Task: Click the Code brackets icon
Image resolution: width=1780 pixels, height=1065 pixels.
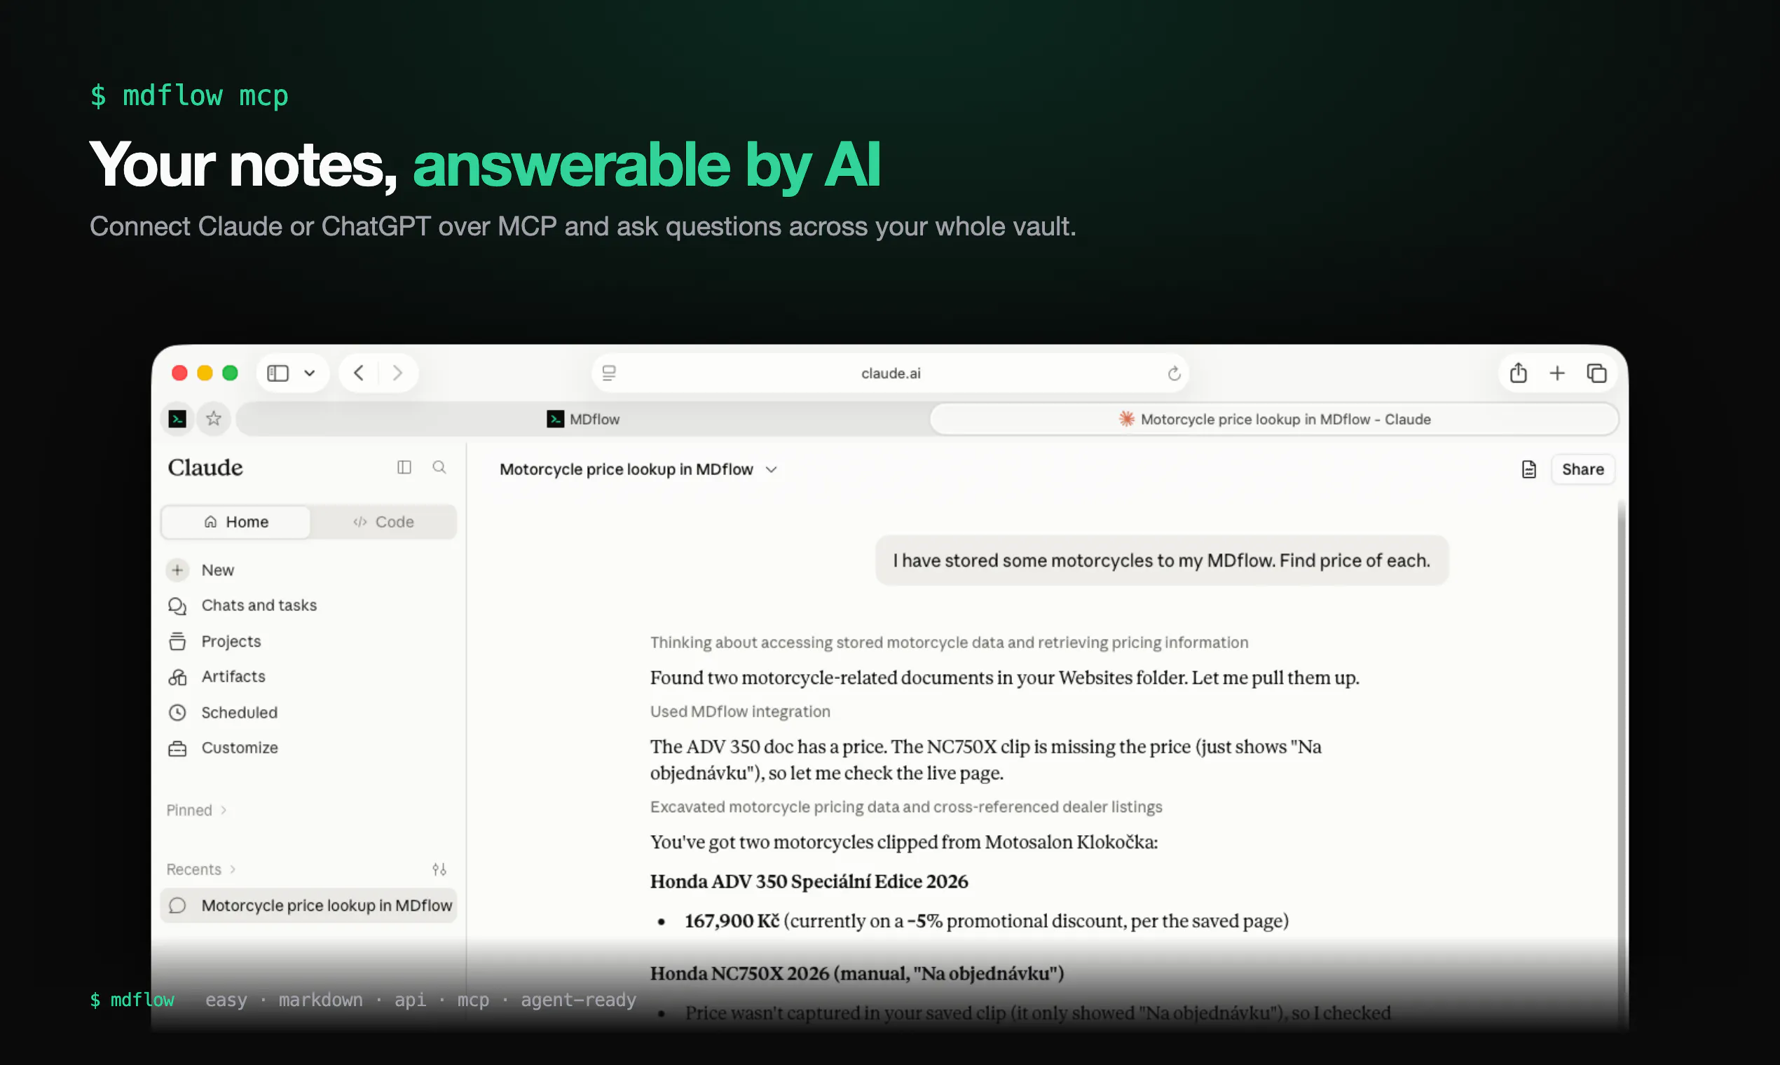Action: click(360, 522)
